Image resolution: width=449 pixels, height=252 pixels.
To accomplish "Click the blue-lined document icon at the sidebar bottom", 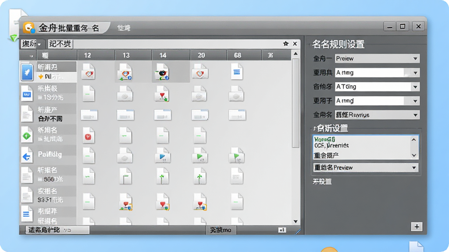I will click(x=27, y=213).
